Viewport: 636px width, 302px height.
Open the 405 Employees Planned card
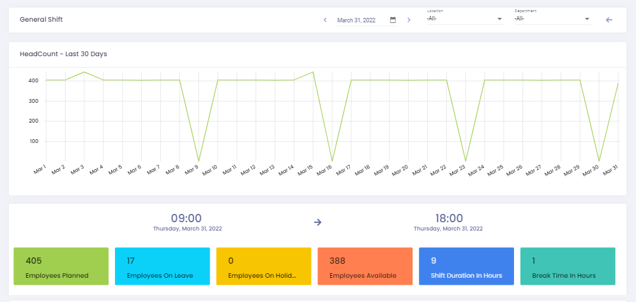point(61,266)
